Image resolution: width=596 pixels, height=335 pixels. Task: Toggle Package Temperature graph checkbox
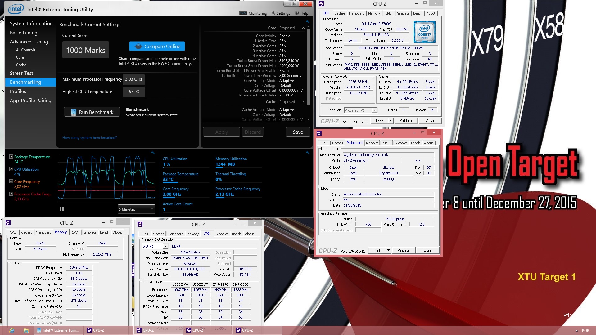[x=11, y=157]
